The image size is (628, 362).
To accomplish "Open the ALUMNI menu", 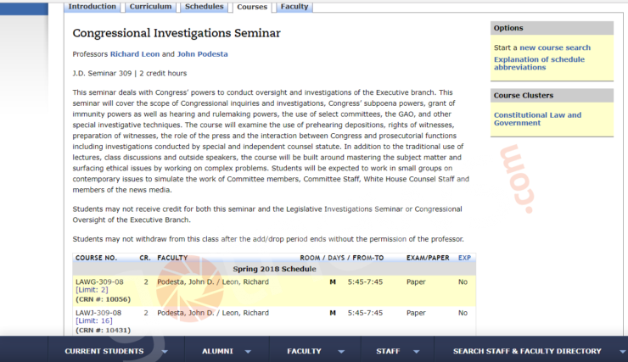I will point(217,351).
